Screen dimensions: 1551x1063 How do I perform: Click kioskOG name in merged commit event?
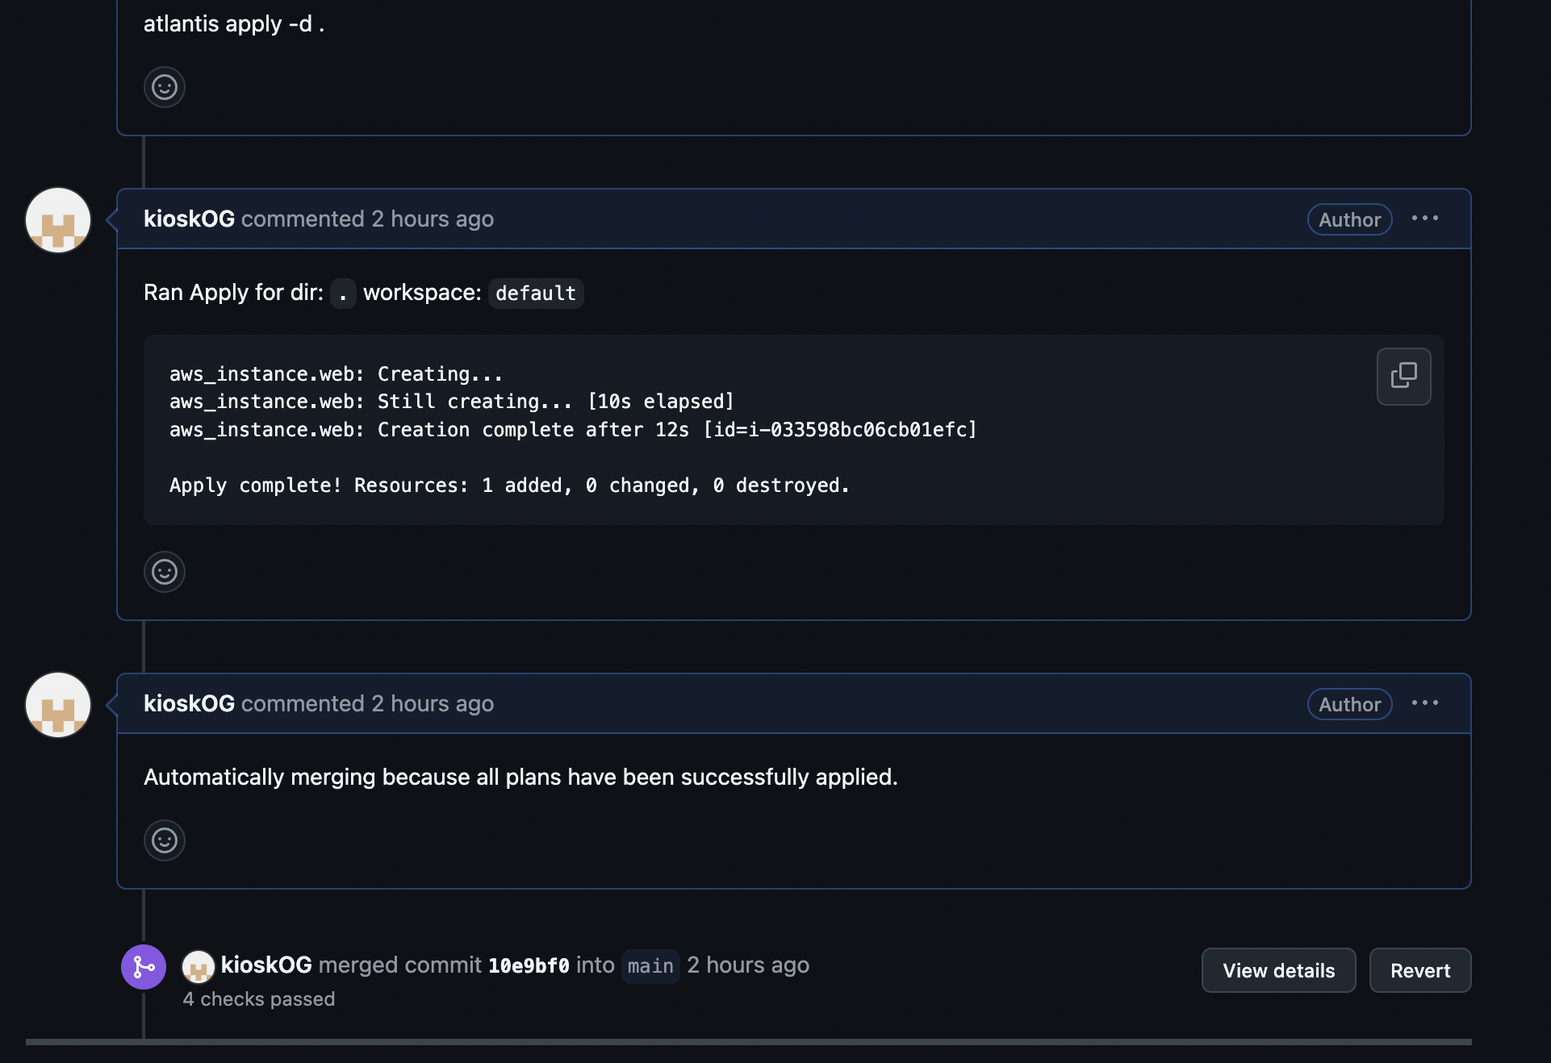click(x=266, y=965)
